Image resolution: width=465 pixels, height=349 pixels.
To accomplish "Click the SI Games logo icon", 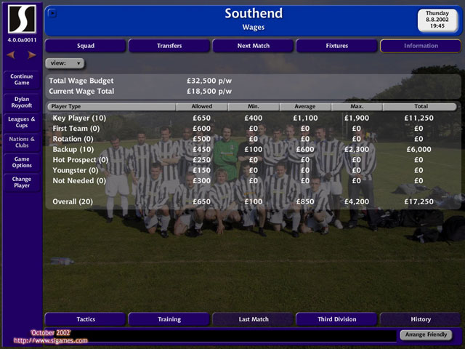I will pyautogui.click(x=21, y=19).
